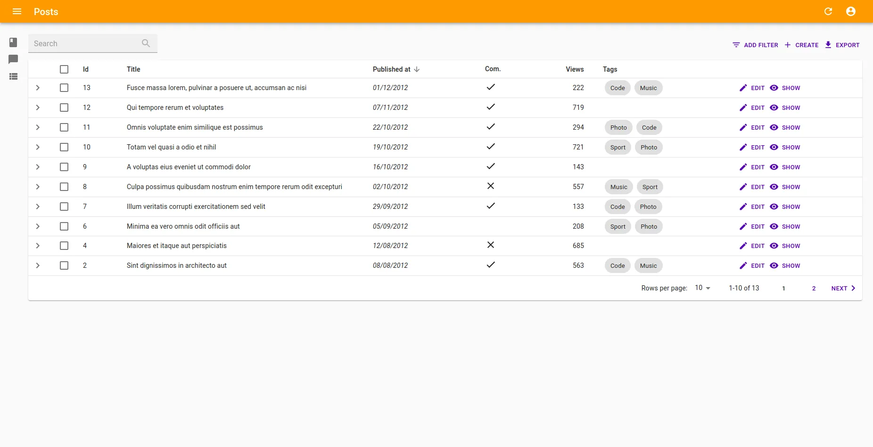
Task: Select the list icon in the sidebar
Action: pyautogui.click(x=13, y=76)
